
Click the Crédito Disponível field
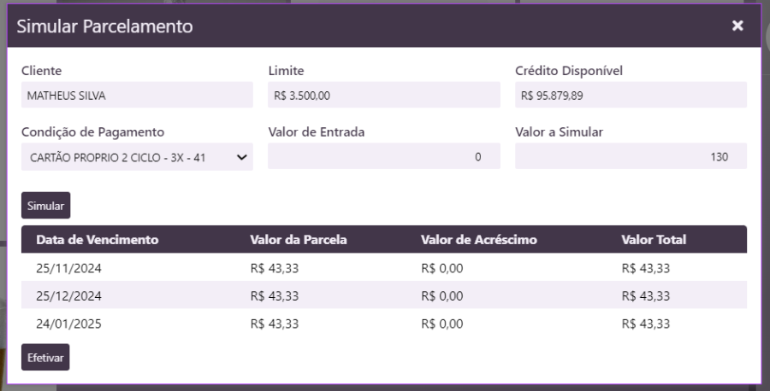(631, 96)
